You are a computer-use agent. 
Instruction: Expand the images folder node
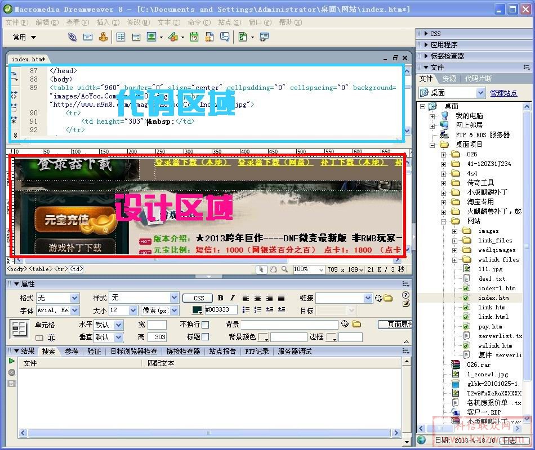click(x=455, y=231)
